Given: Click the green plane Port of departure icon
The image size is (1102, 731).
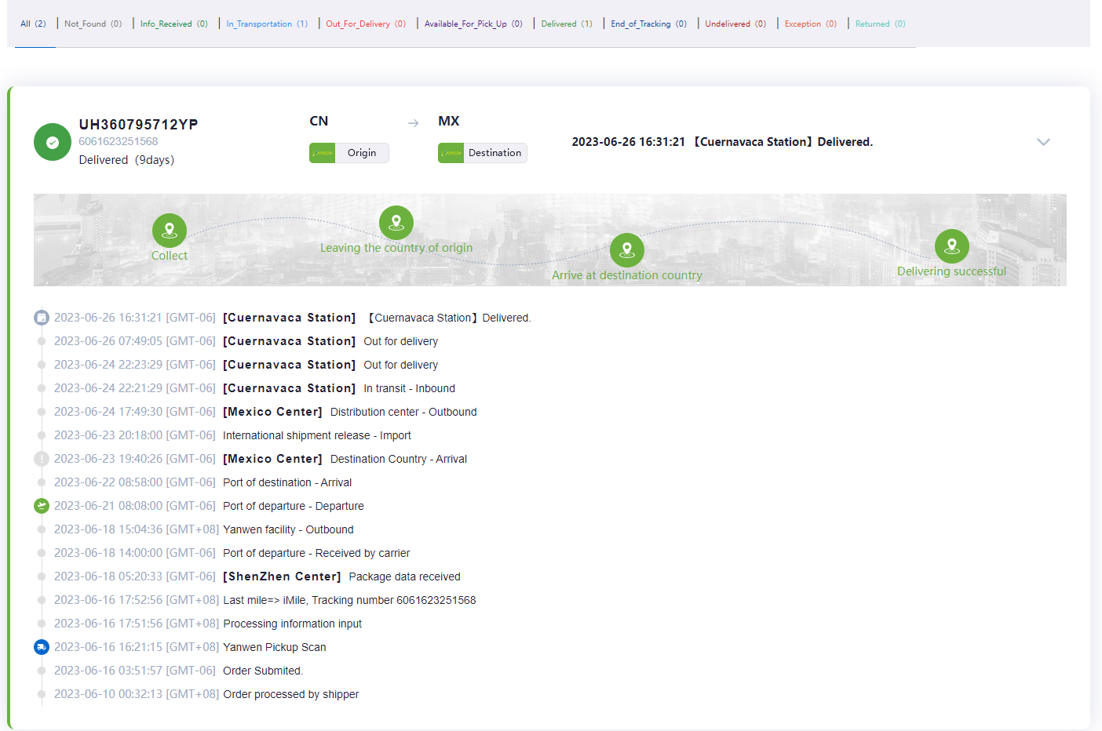Looking at the screenshot, I should tap(42, 506).
